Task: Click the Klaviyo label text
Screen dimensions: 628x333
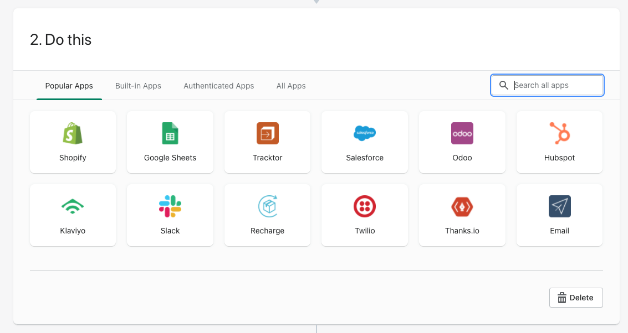Action: [x=73, y=231]
